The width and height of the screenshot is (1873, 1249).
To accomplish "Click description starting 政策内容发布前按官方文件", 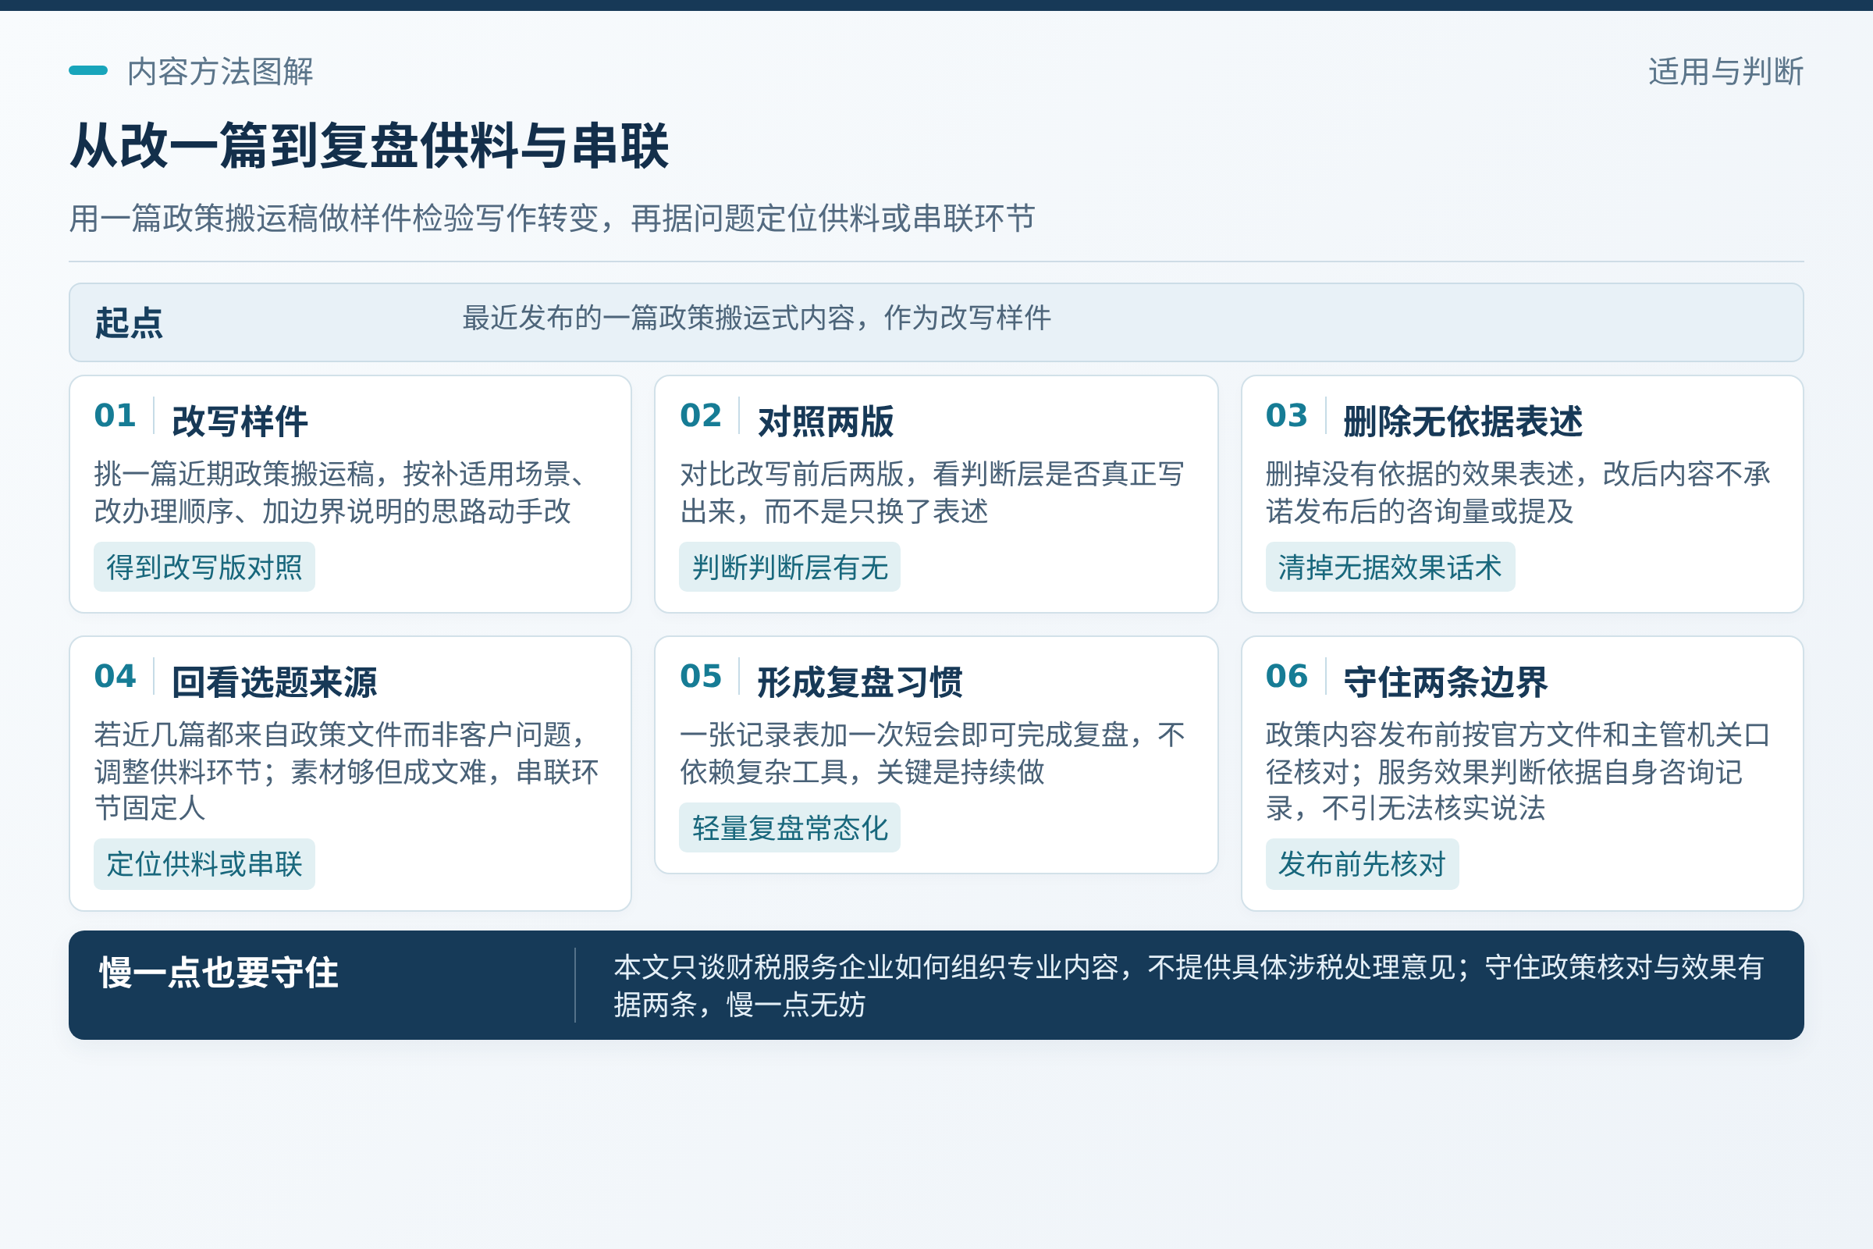I will pyautogui.click(x=1518, y=771).
